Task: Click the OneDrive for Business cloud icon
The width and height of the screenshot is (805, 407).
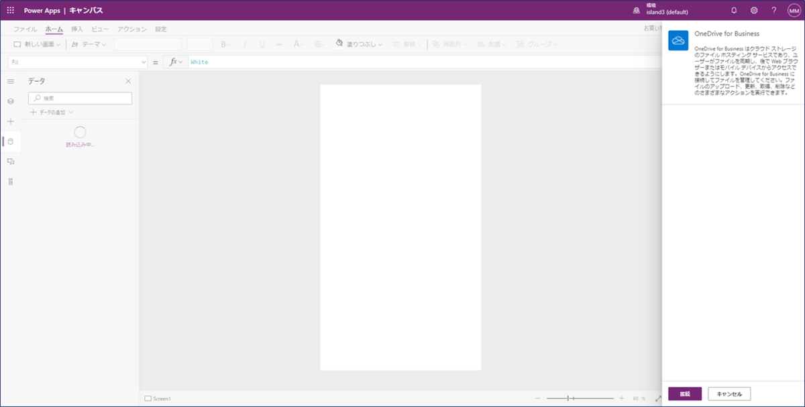Action: coord(678,40)
